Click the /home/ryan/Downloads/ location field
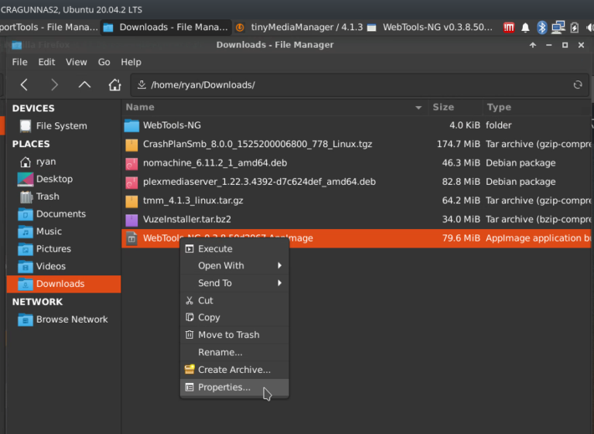This screenshot has height=434, width=594. [x=360, y=85]
